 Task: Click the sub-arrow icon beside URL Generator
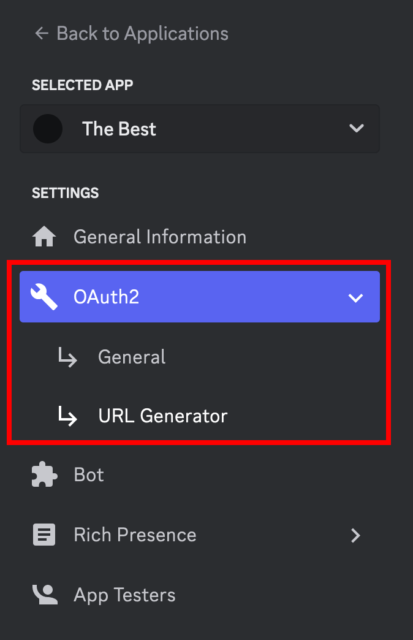tap(67, 416)
